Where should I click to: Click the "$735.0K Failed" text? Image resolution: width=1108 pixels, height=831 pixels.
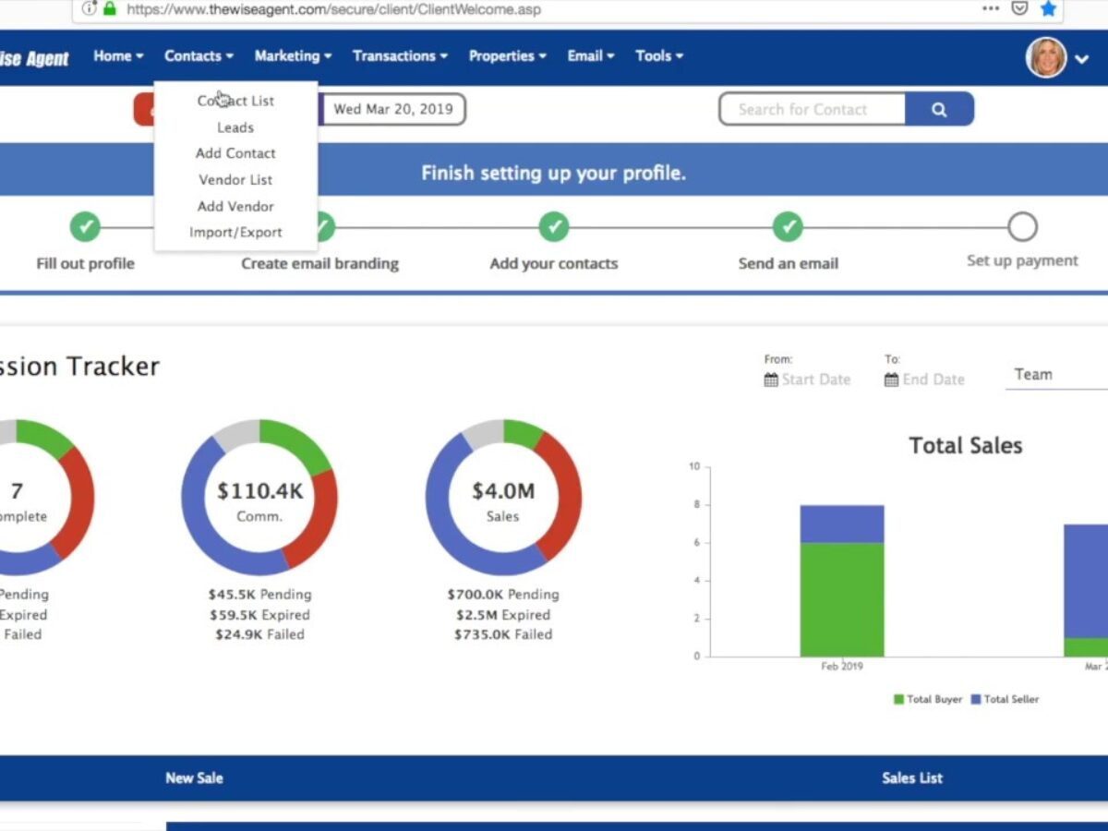pyautogui.click(x=503, y=634)
